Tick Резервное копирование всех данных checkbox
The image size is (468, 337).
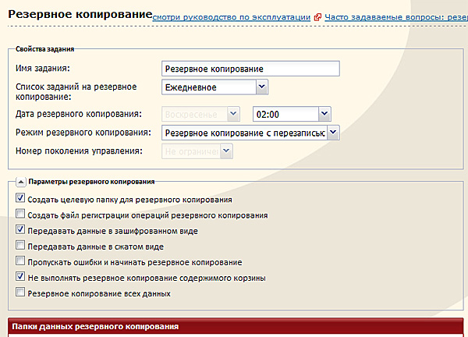[x=20, y=293]
